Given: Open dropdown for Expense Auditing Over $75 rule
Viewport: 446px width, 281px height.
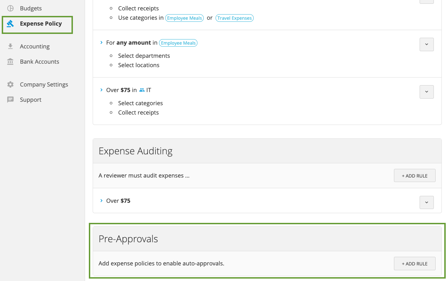Looking at the screenshot, I should [427, 202].
